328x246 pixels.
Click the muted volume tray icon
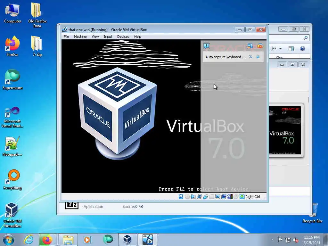point(296,240)
